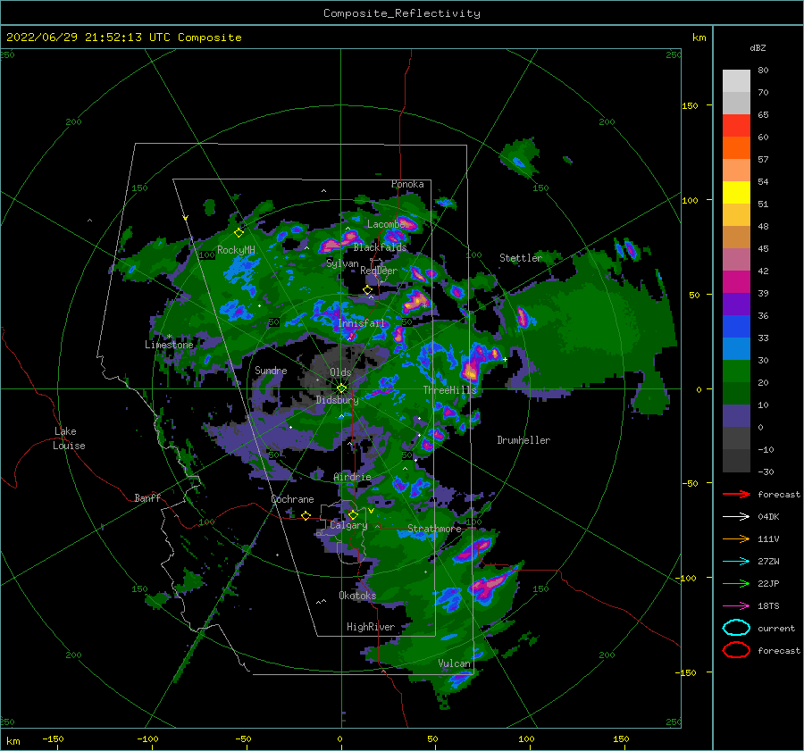Click the 'km' label at top right

[x=699, y=38]
